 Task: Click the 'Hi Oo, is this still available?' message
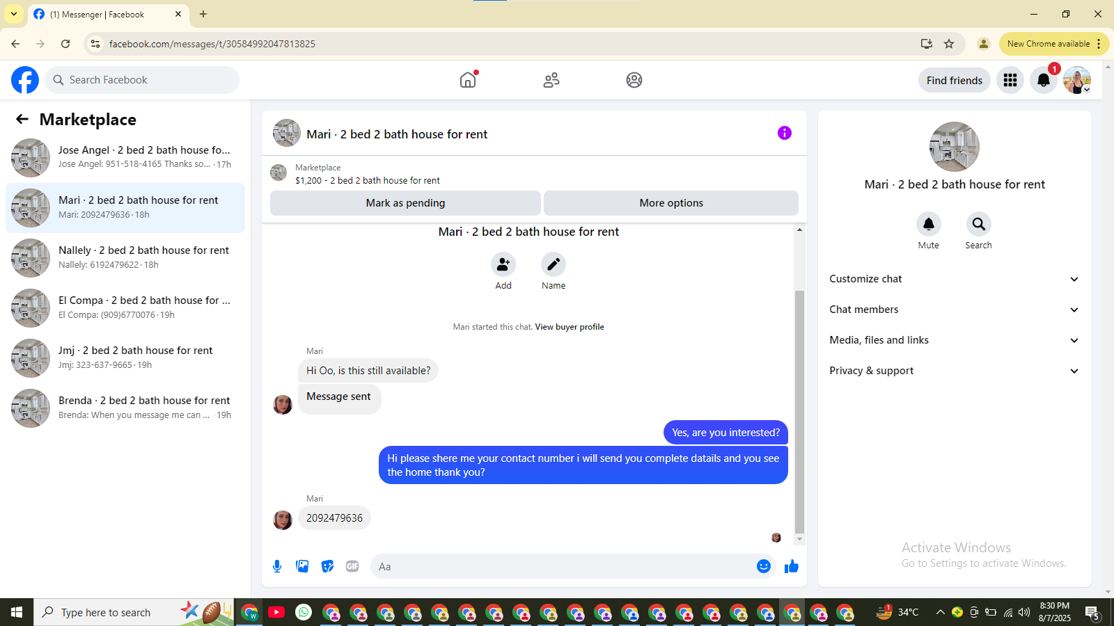368,371
